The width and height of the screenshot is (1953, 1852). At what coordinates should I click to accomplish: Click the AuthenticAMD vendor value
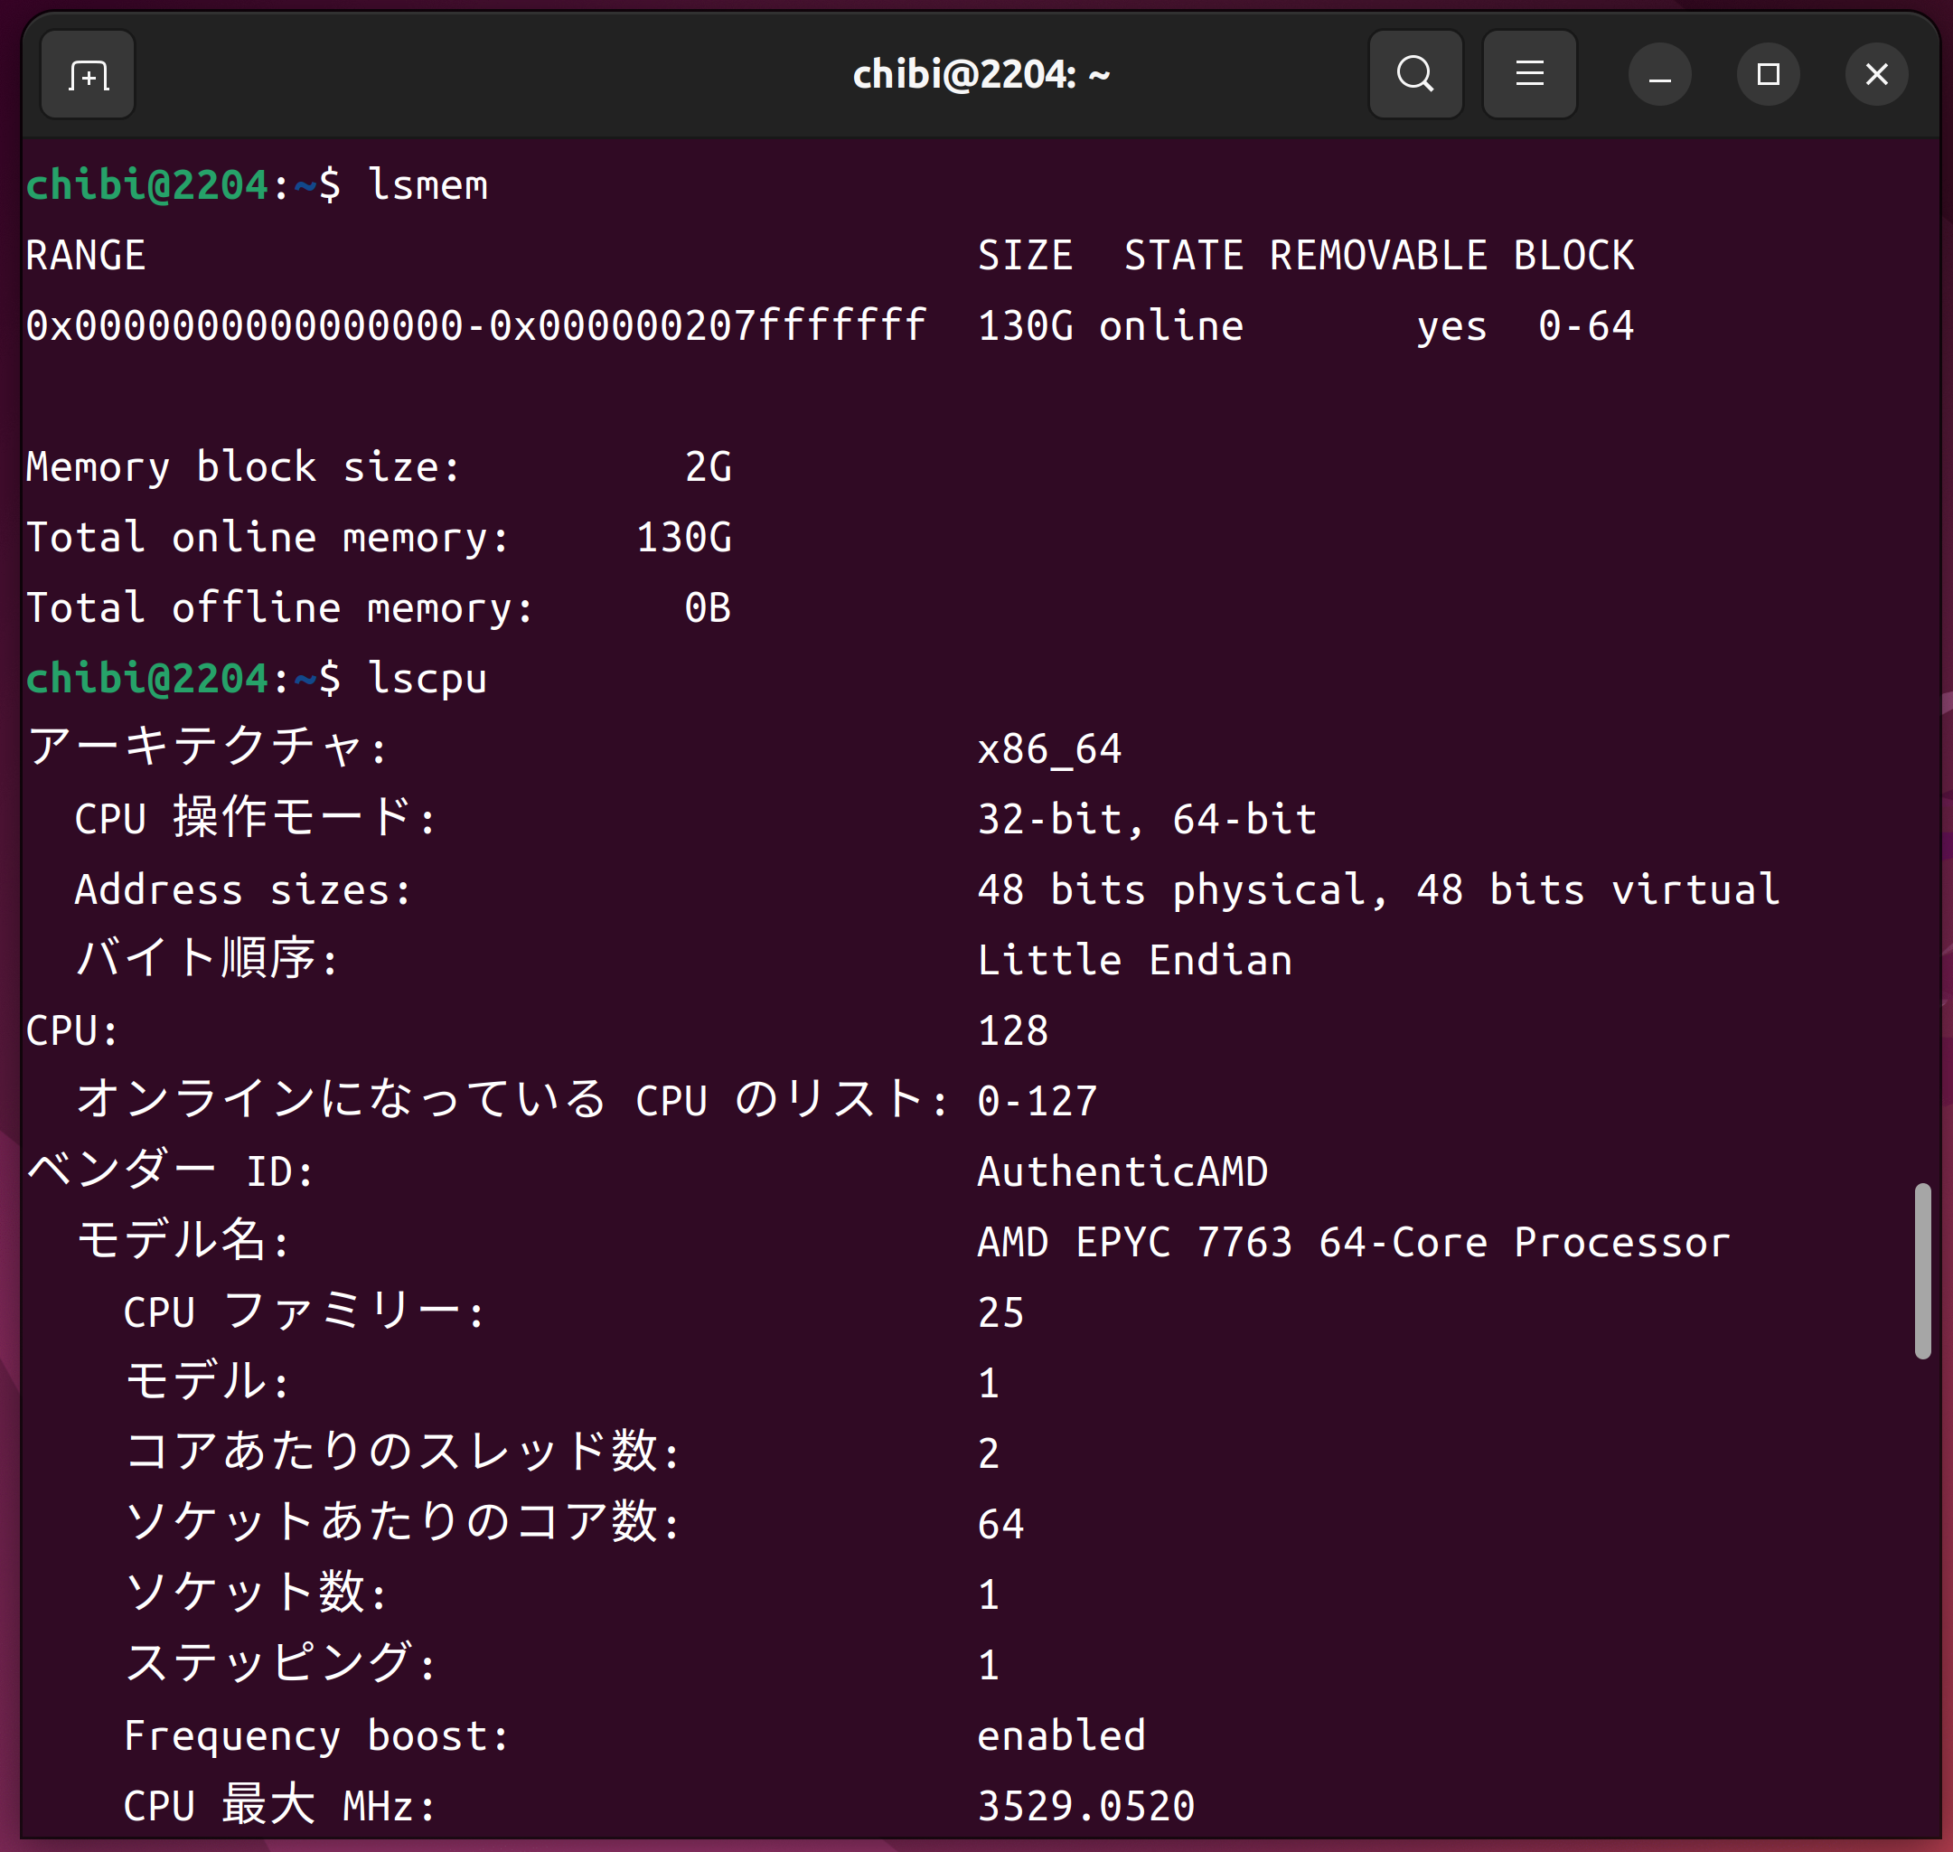click(x=1121, y=1171)
